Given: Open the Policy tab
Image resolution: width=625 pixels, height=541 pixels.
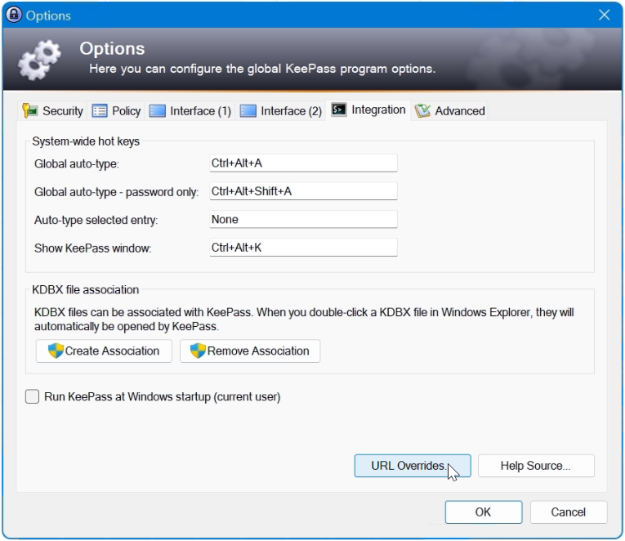Looking at the screenshot, I should click(116, 110).
